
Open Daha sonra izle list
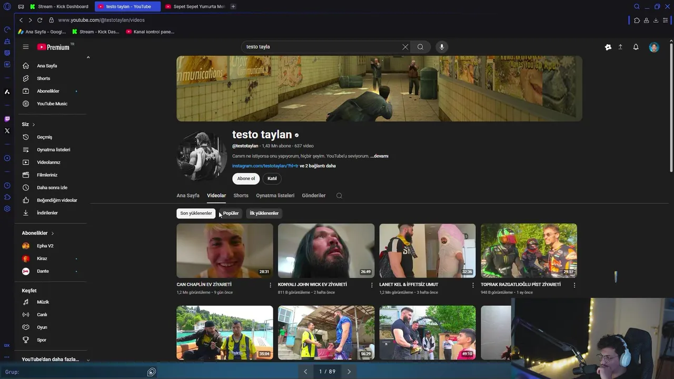coord(52,187)
